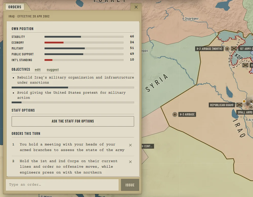This screenshot has width=253, height=197.
Task: Click the 1ST ARMY map label
Action: coord(246,49)
